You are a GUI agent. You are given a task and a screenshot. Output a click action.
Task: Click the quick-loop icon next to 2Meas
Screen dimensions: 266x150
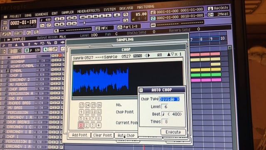[x=211, y=15]
